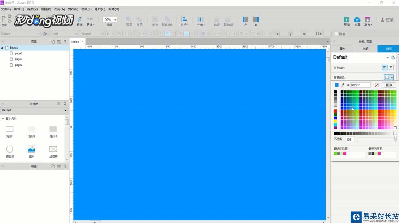Select page3 in the page tree
Image resolution: width=399 pixels, height=223 pixels.
click(18, 65)
